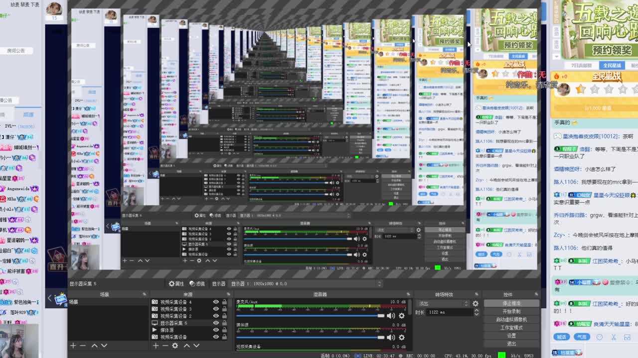Screen dimensions: 638x358
Task: Add a new scene with plus icon
Action: coord(73,346)
